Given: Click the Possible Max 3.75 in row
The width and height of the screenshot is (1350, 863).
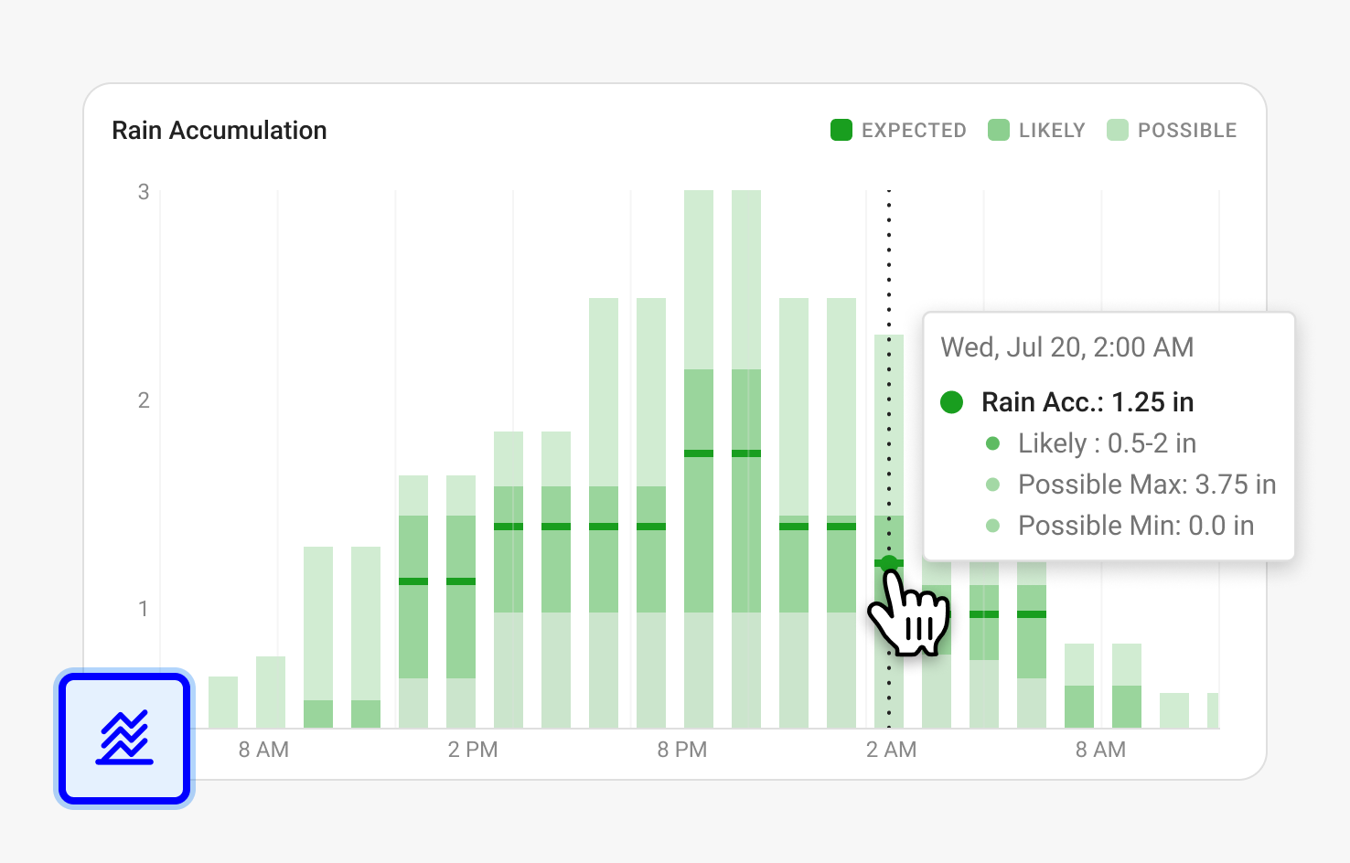Looking at the screenshot, I should (1130, 485).
